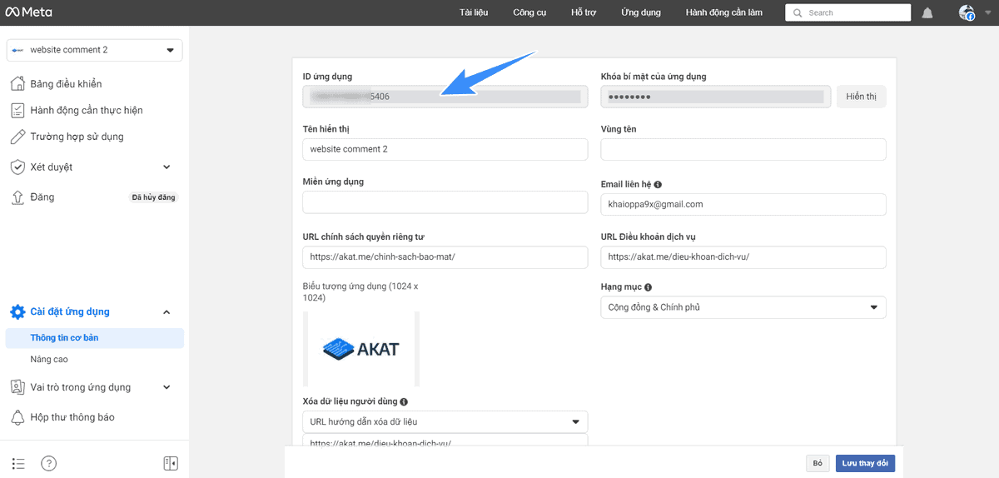Click the Đăng upload icon
Screen dimensions: 999x478
click(x=17, y=197)
